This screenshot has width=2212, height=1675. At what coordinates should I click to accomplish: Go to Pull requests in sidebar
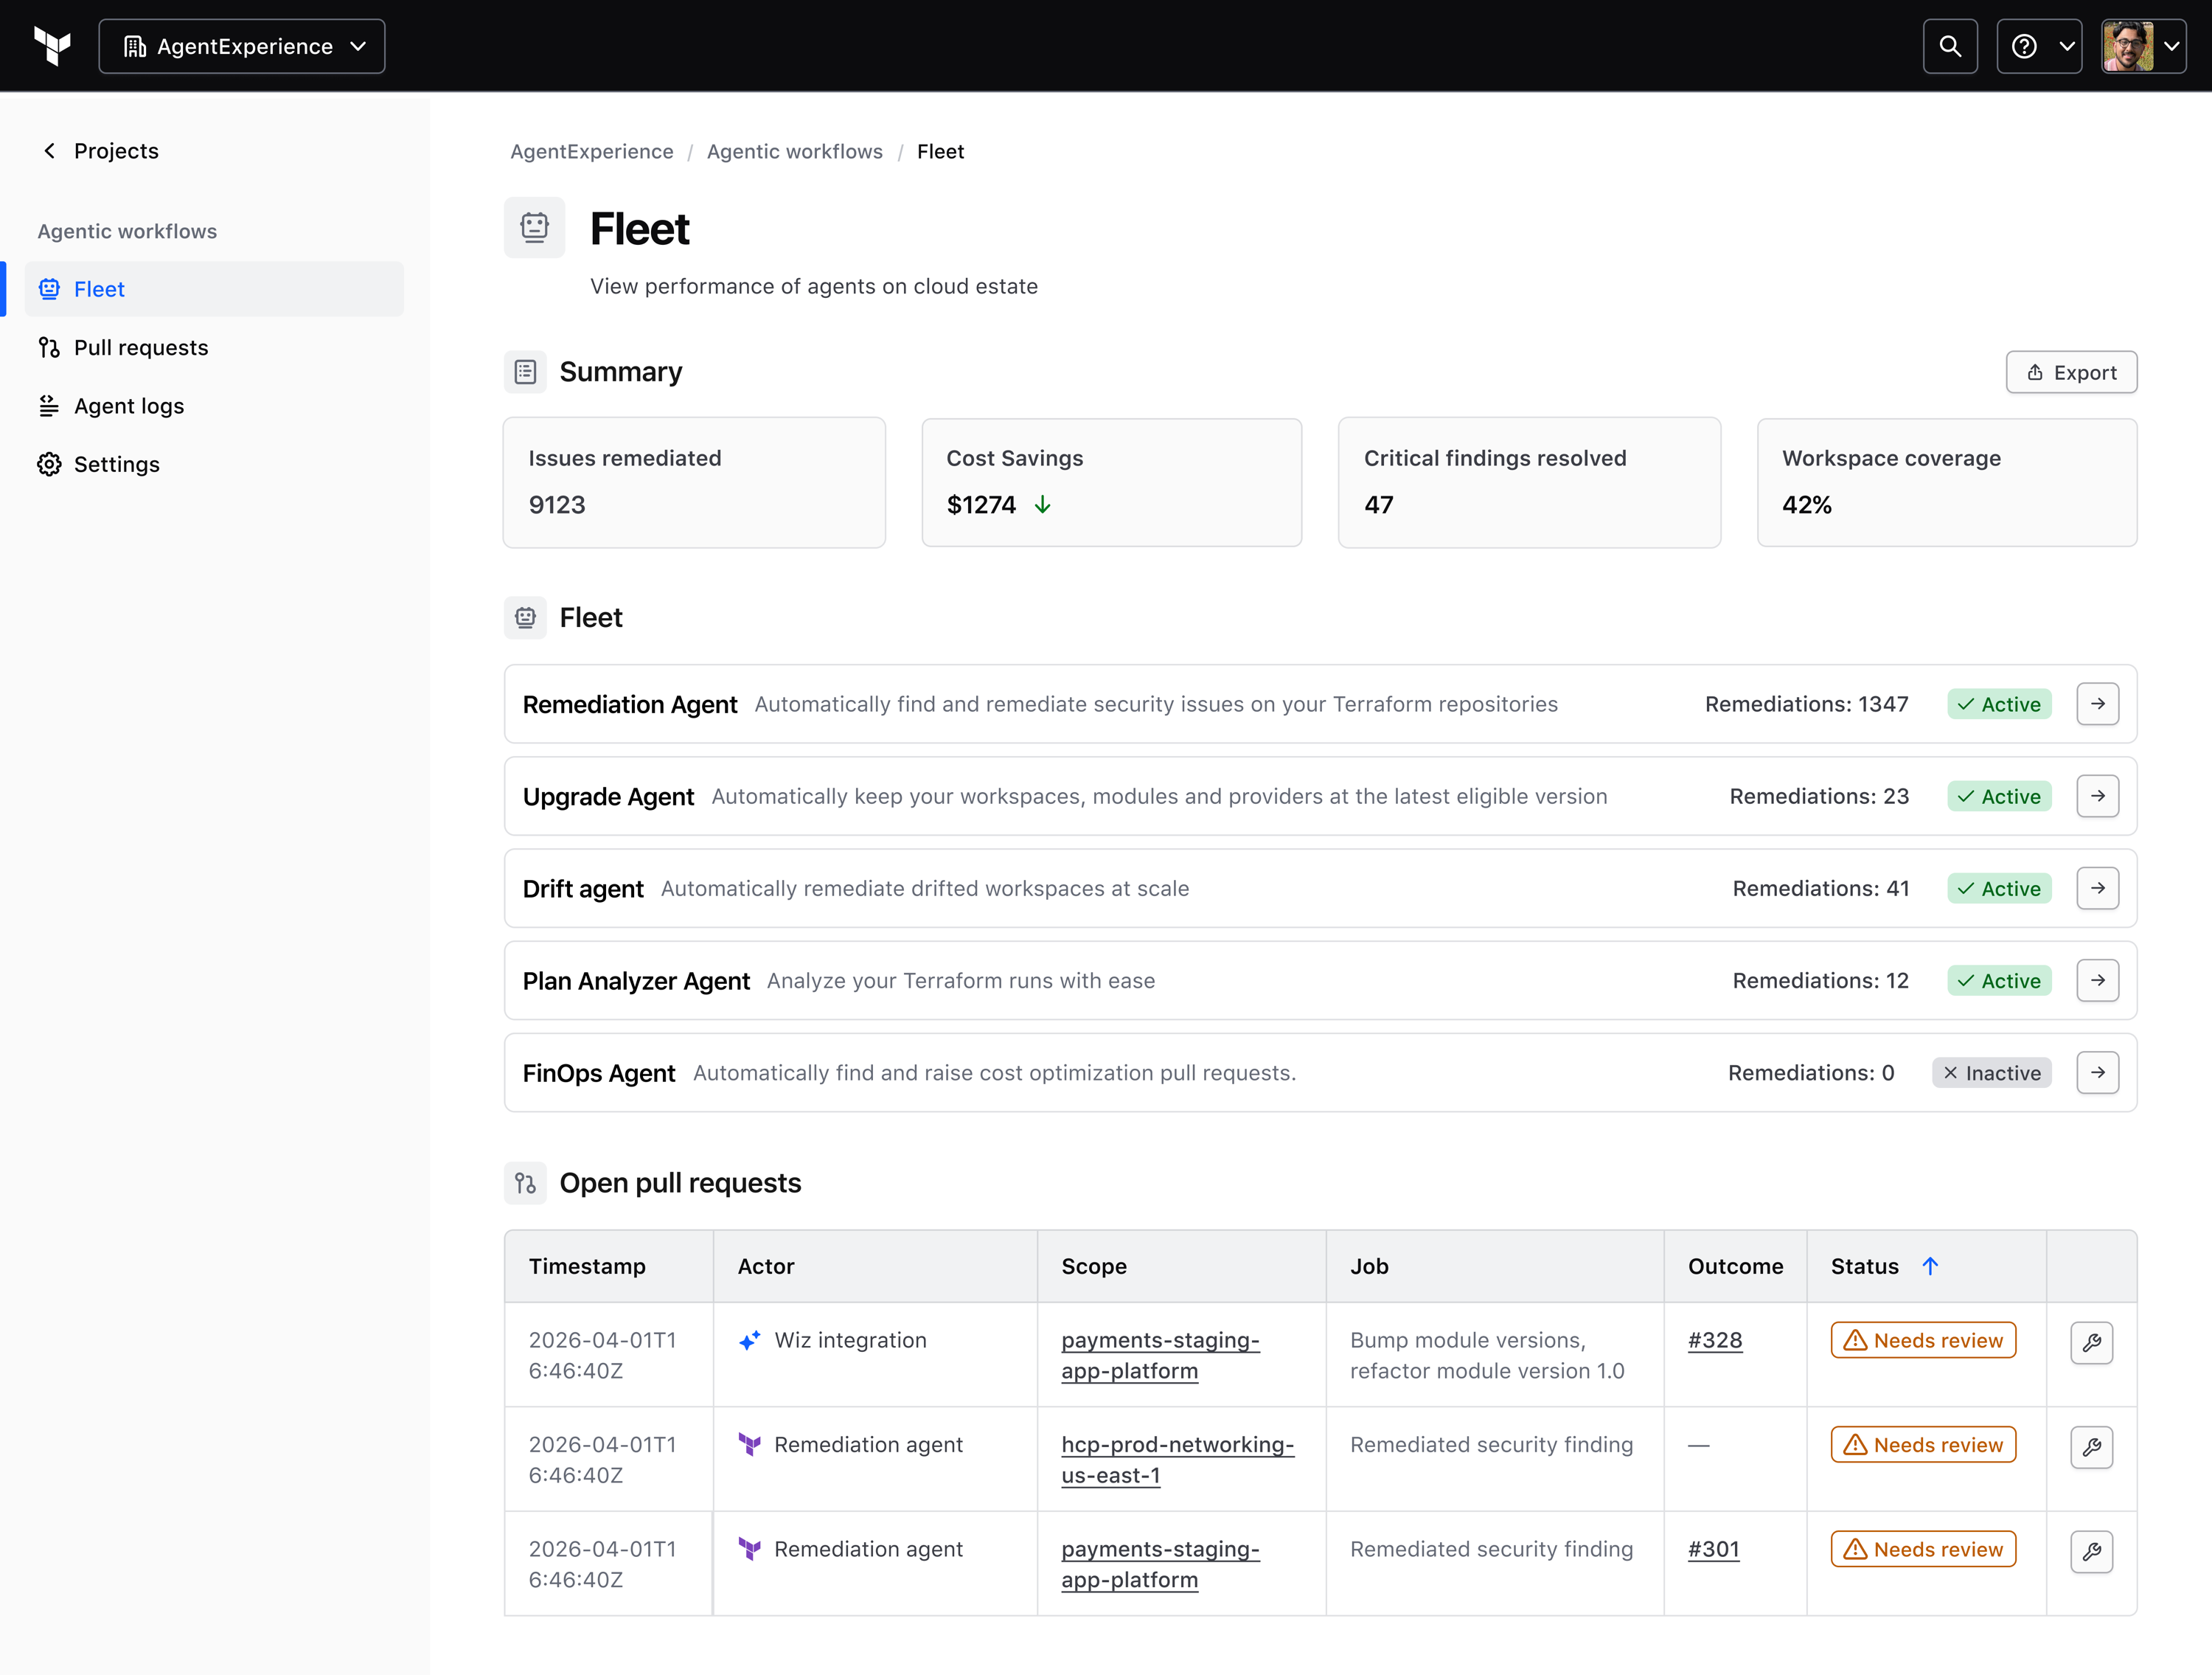click(141, 347)
